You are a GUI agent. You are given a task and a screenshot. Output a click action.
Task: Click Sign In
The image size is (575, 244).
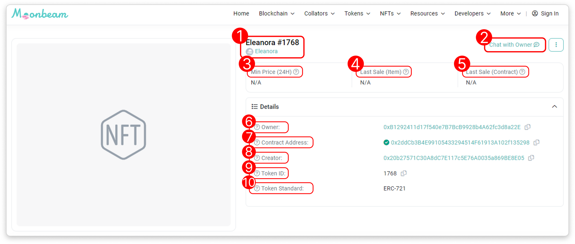[x=545, y=14]
